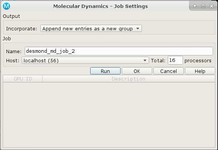Click the Maestro M logo icon

coord(6,6)
